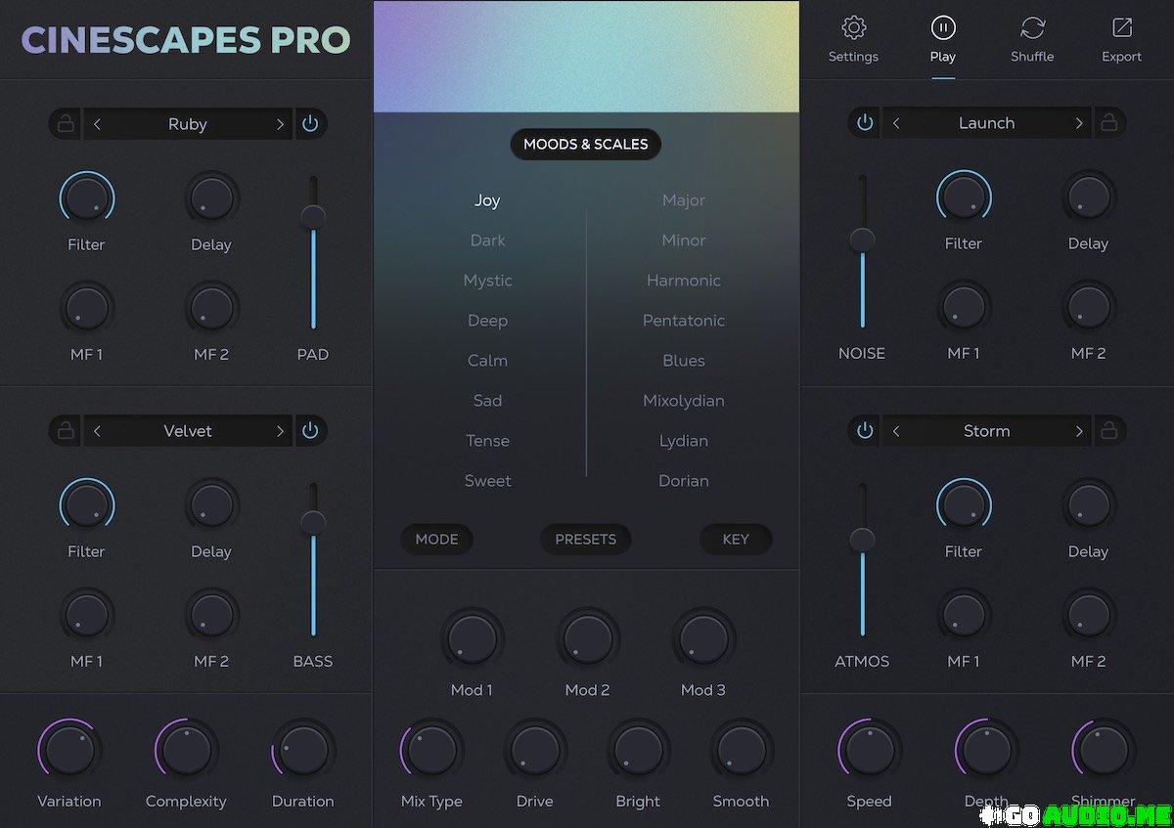Click the Filter knob in Ruby pad section

[87, 199]
